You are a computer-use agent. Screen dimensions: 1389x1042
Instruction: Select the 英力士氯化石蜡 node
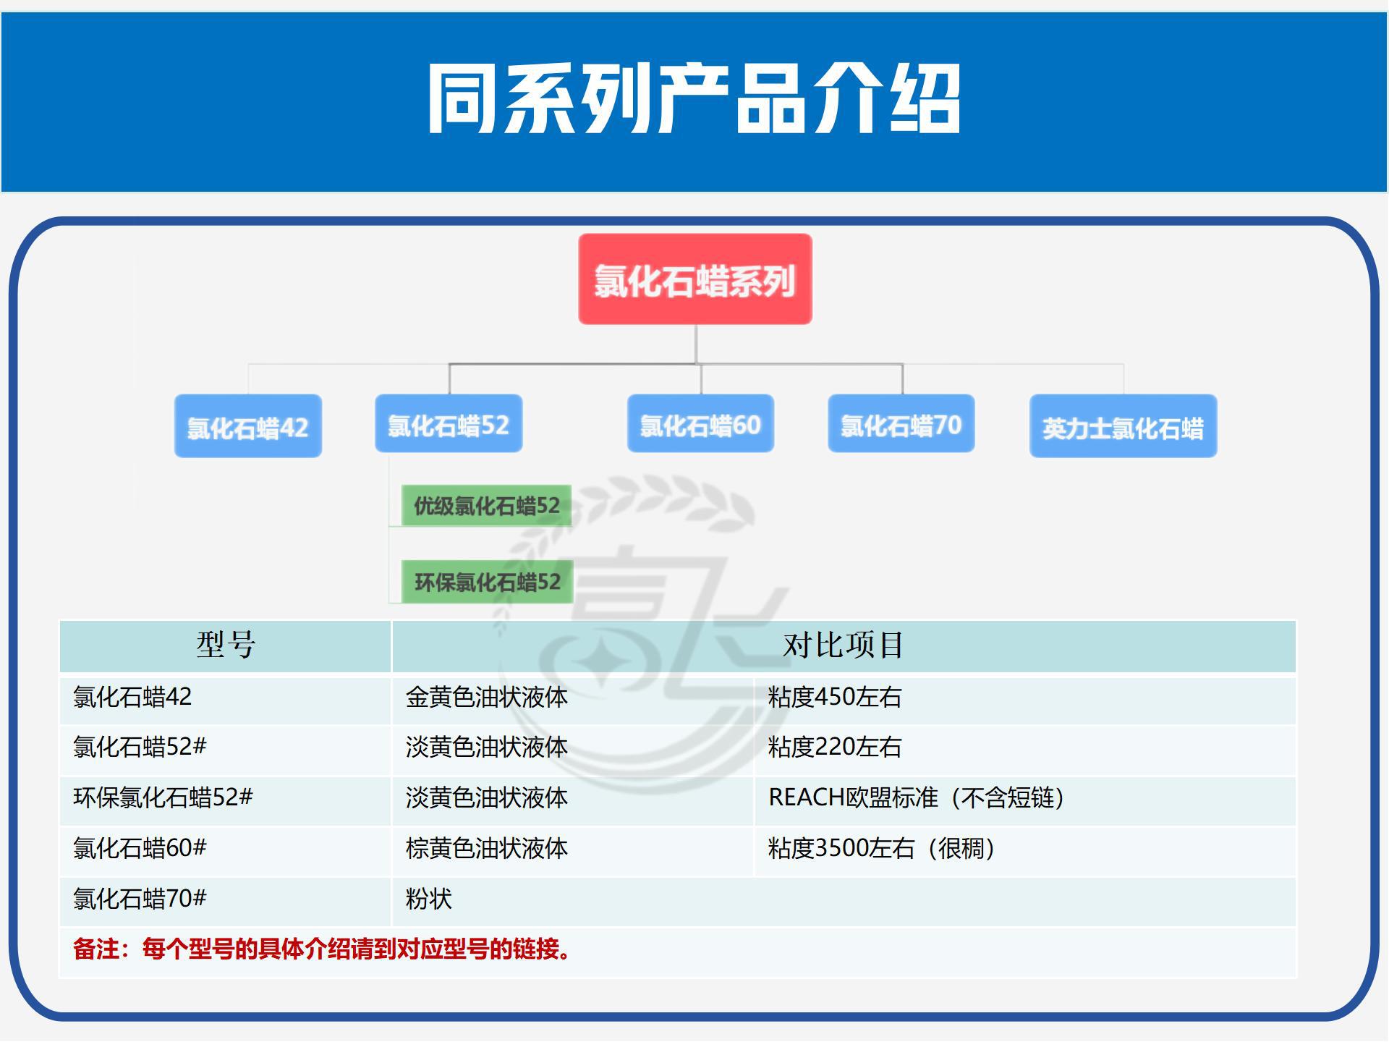(x=1123, y=426)
